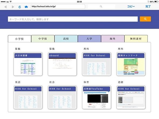
Task: Click the orange search button
Action: [x=145, y=19]
